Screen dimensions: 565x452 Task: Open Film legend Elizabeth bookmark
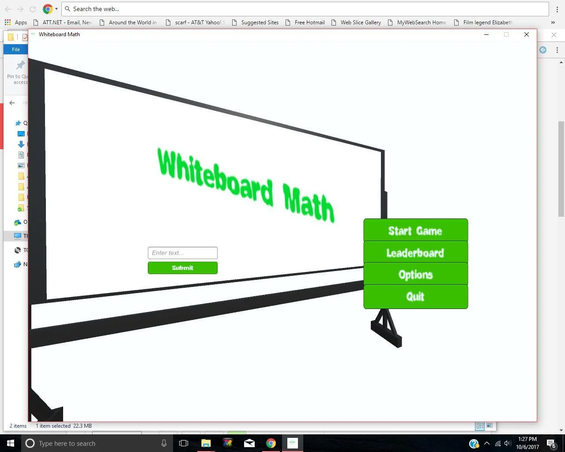pos(483,22)
